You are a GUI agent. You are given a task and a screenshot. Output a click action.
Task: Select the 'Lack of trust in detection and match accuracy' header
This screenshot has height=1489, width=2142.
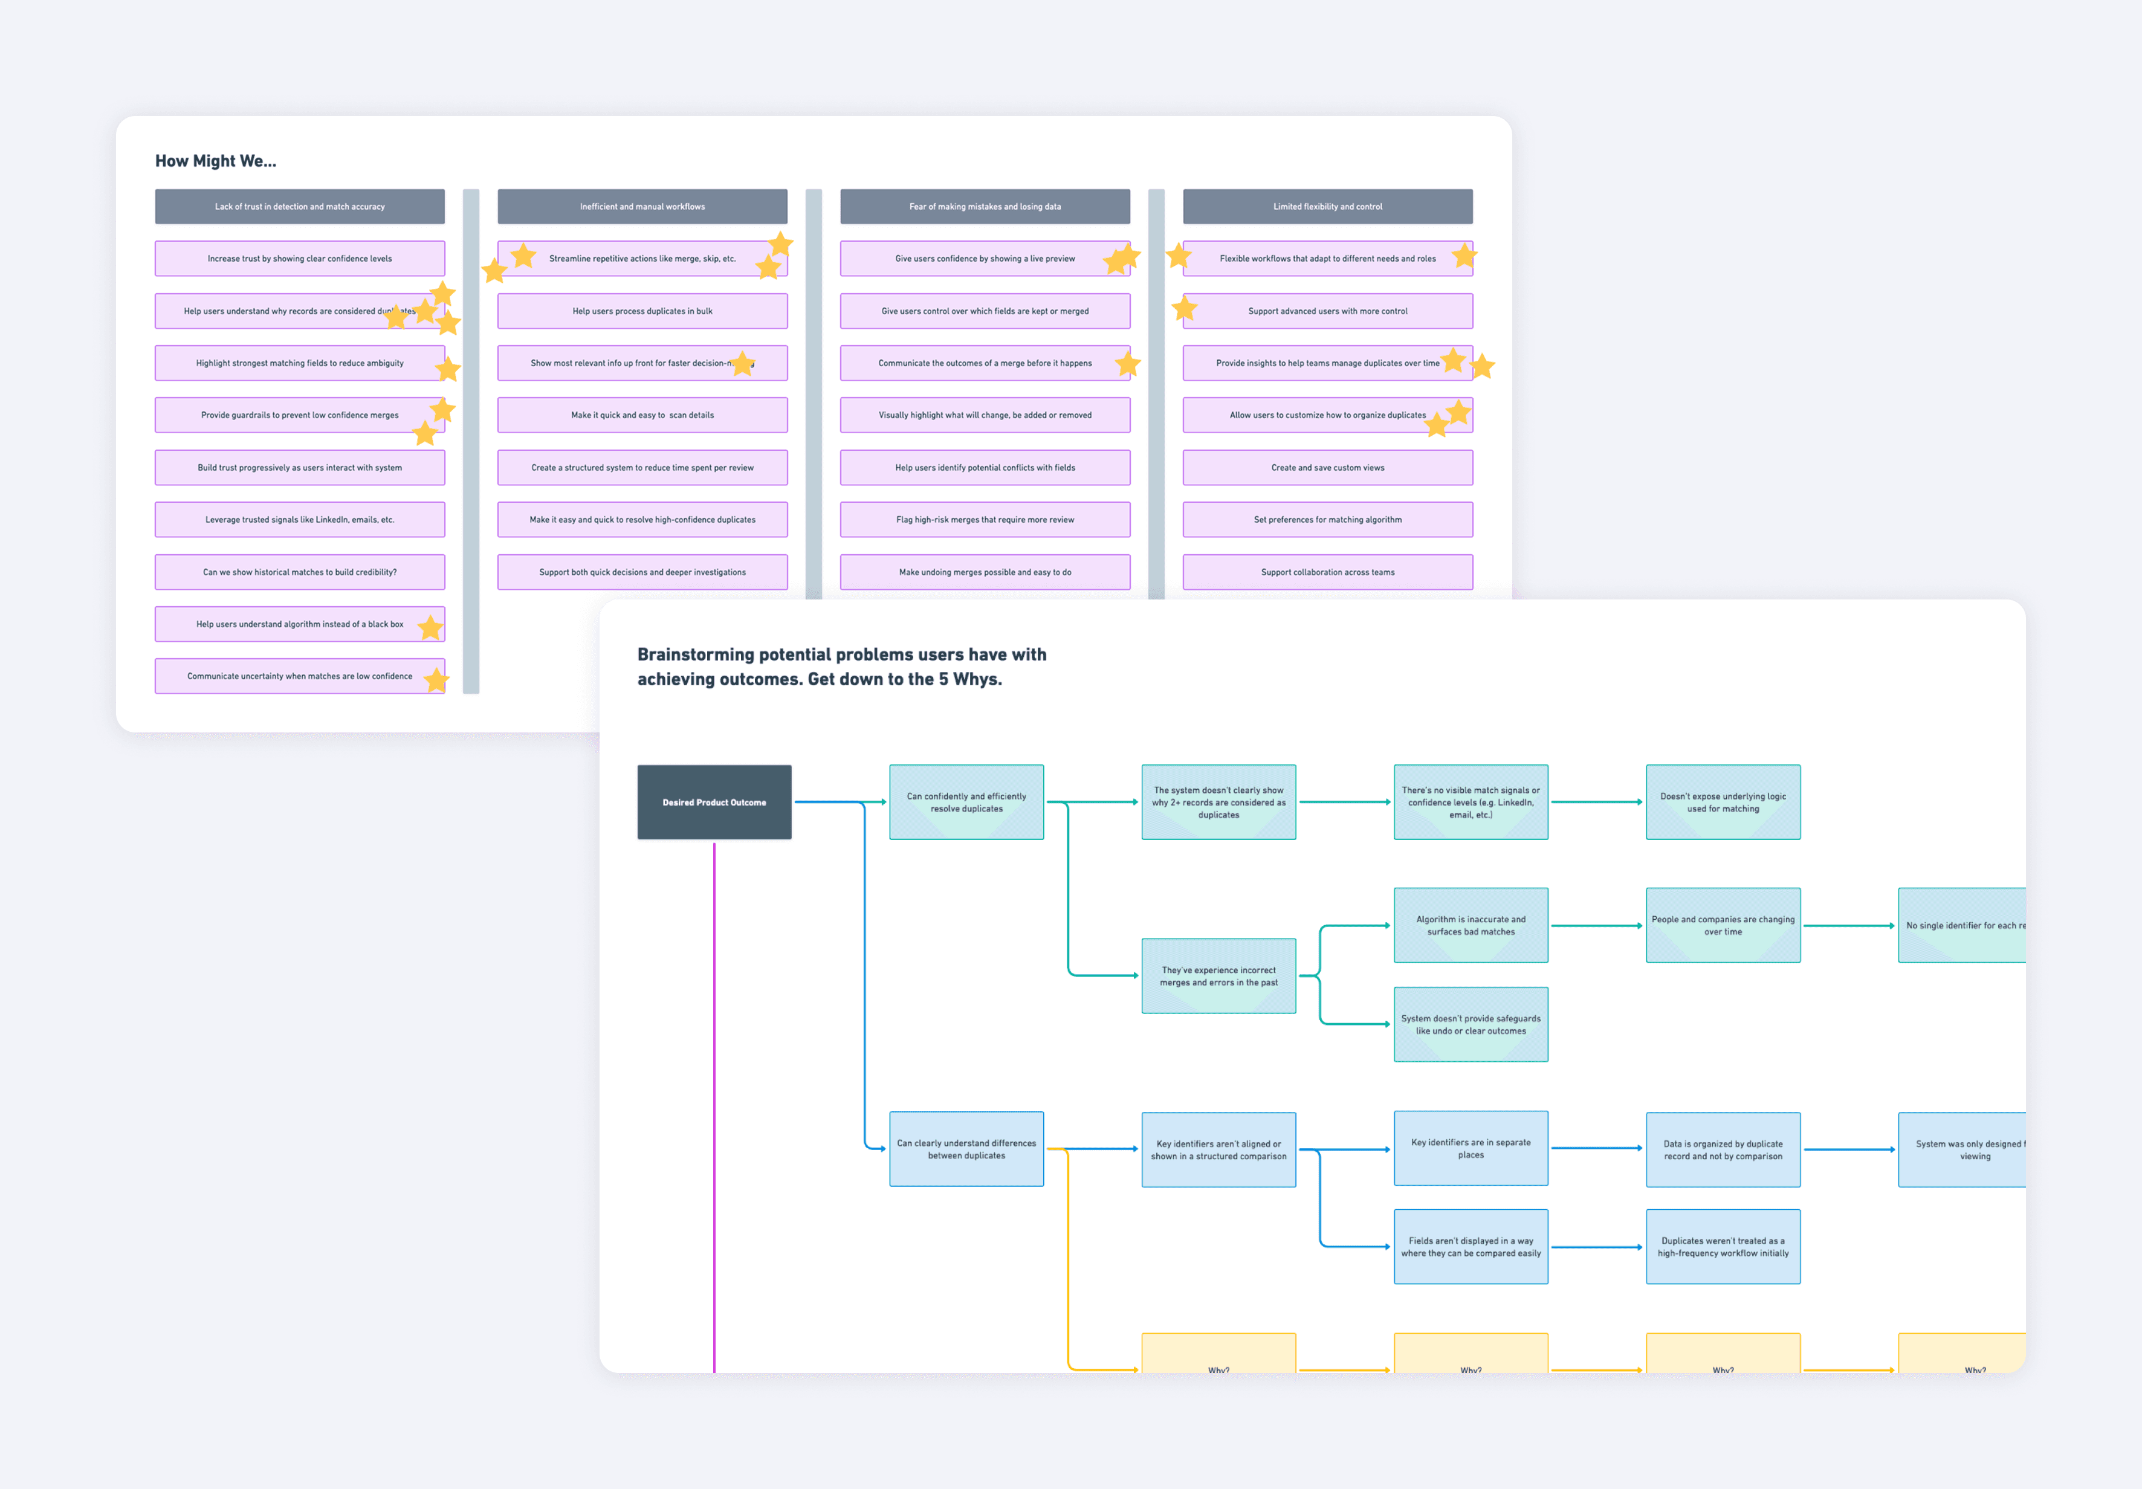[x=299, y=206]
